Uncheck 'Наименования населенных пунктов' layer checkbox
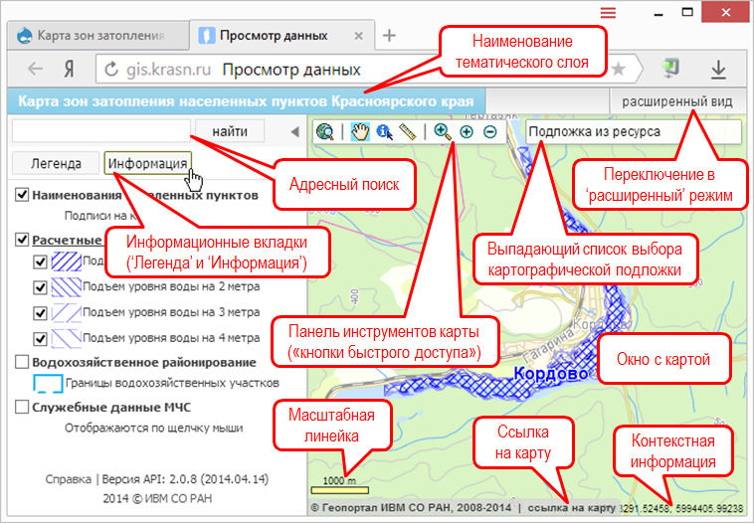The height and width of the screenshot is (524, 754). click(23, 195)
